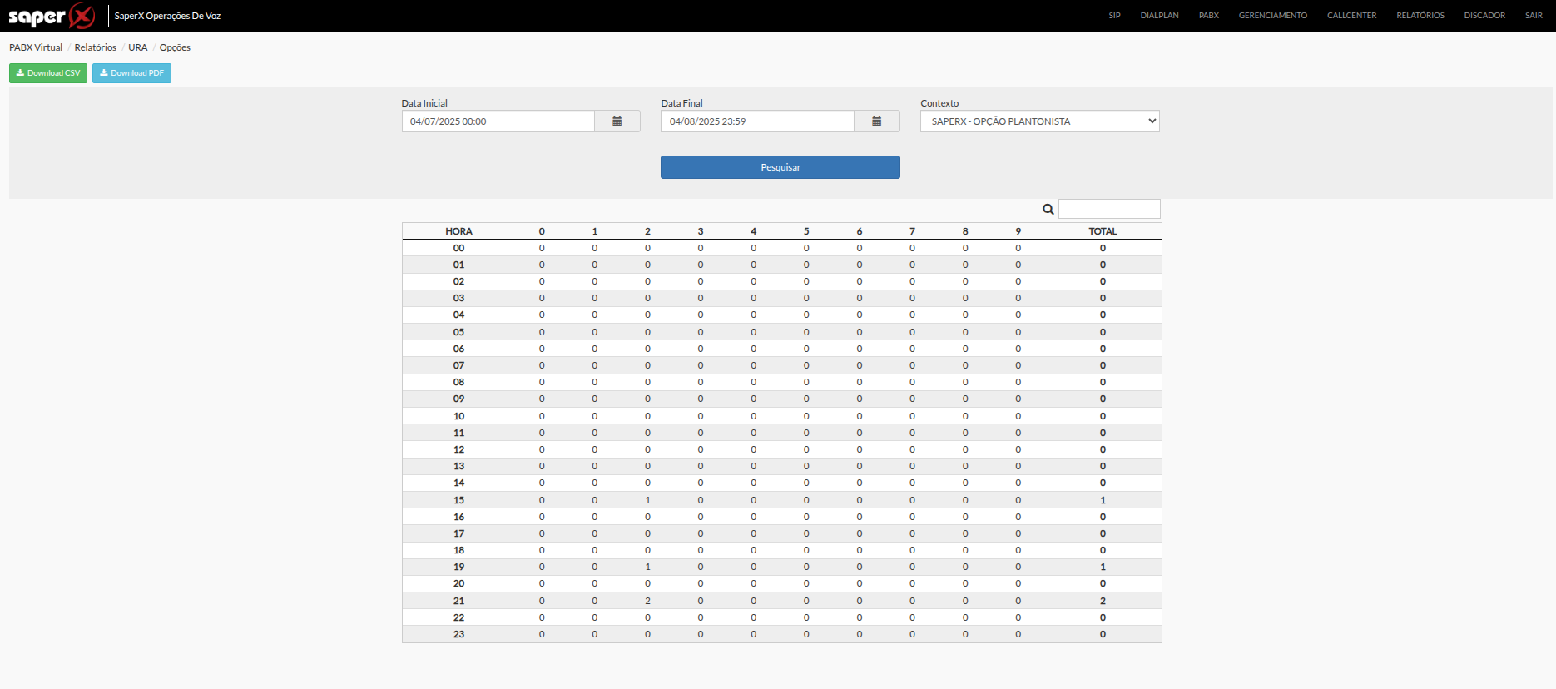The image size is (1556, 689).
Task: Click total value for hour 15
Action: pos(1103,500)
